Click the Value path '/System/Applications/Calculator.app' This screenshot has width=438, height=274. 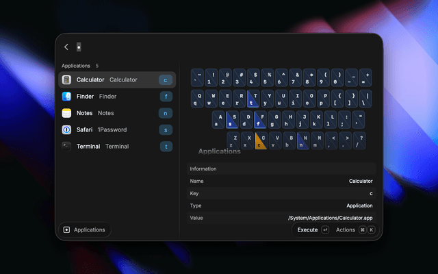pos(330,218)
